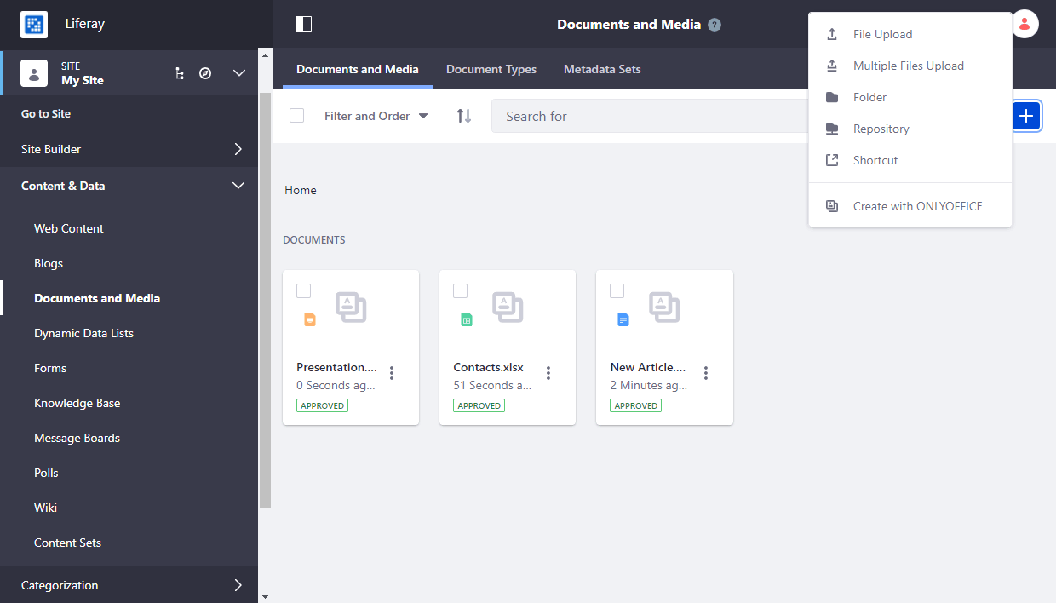The image size is (1056, 603).
Task: Open actions menu for Contacts.xlsx
Action: (x=548, y=373)
